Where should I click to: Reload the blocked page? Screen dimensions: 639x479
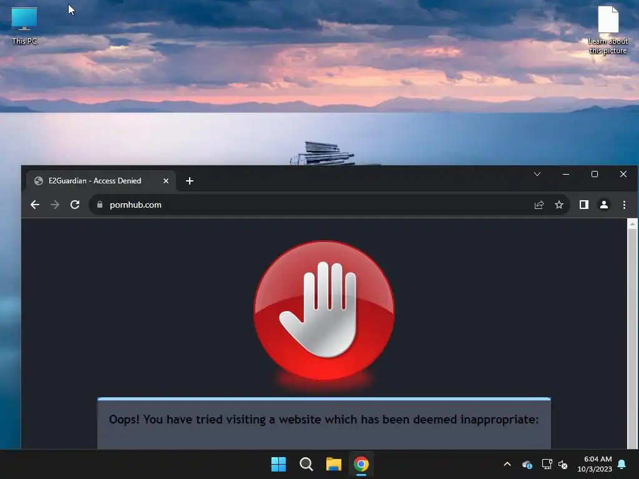pos(75,205)
